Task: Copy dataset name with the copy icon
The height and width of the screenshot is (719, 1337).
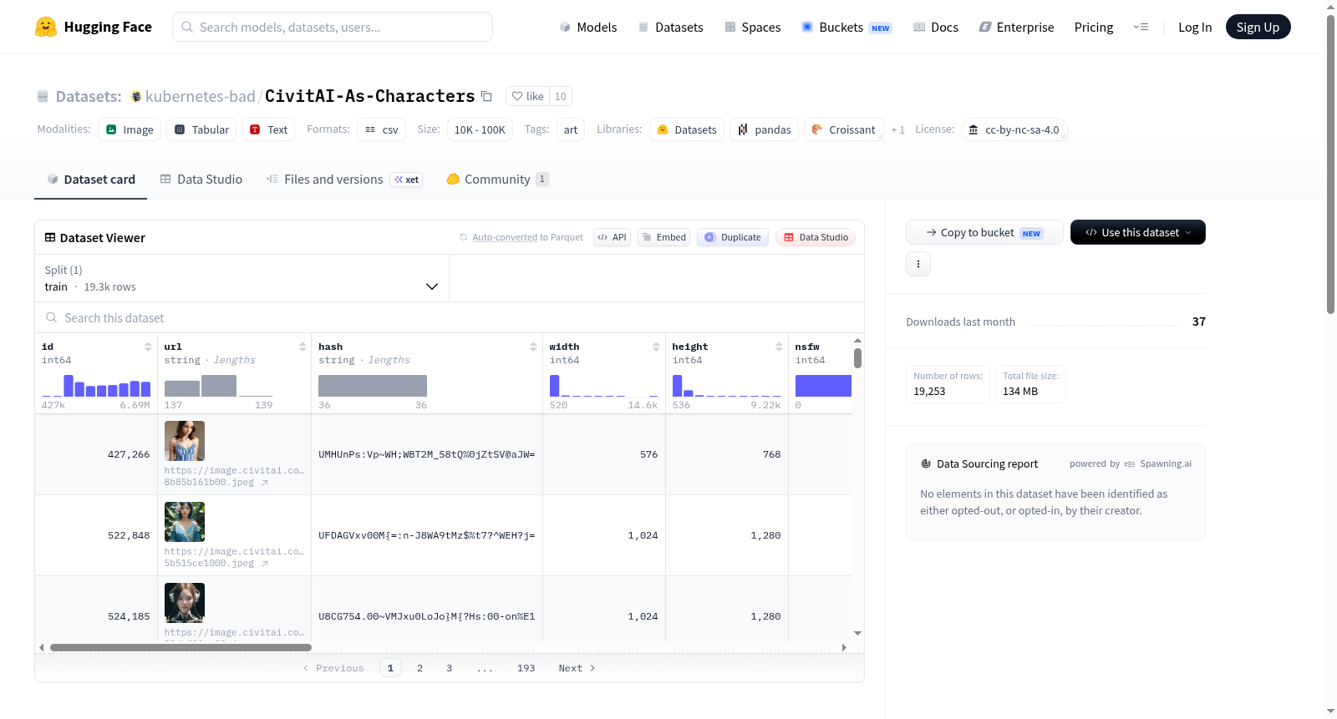Action: (486, 96)
